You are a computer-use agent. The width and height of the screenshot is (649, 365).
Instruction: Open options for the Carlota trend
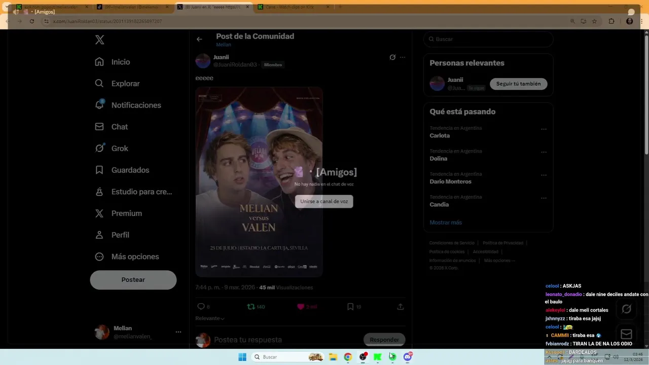tap(544, 129)
